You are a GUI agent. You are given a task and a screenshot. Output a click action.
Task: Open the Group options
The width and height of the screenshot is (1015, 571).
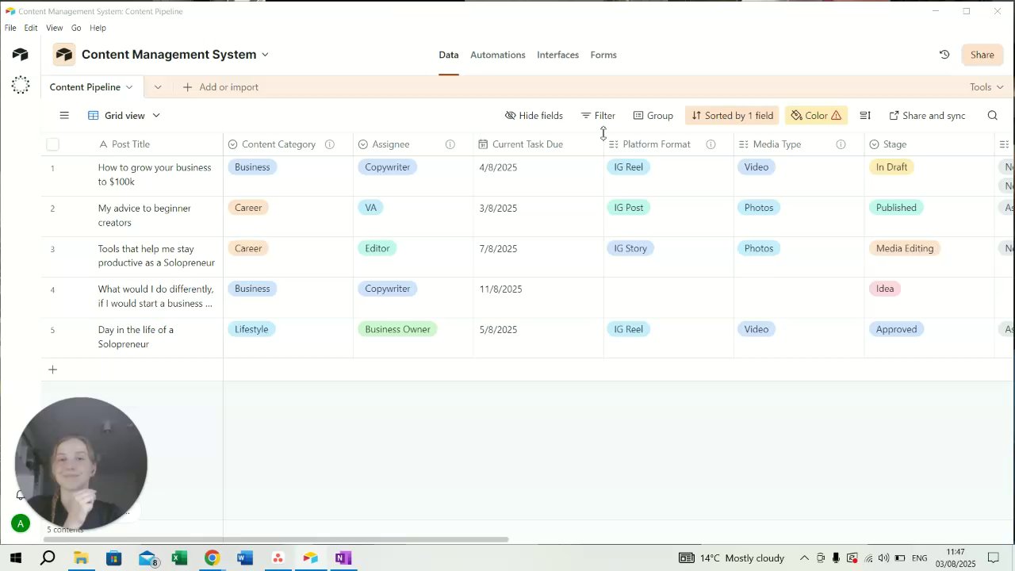point(653,116)
